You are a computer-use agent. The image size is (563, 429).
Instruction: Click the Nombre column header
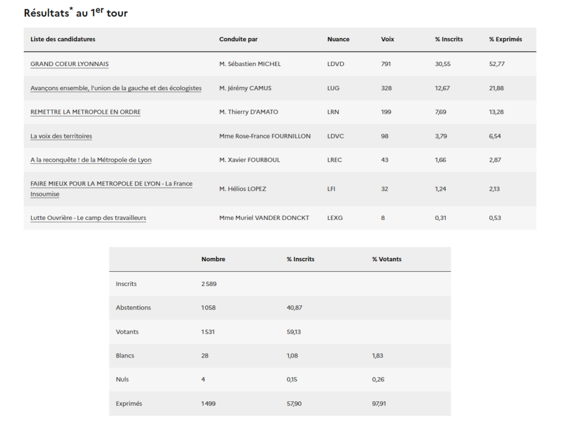tap(213, 259)
